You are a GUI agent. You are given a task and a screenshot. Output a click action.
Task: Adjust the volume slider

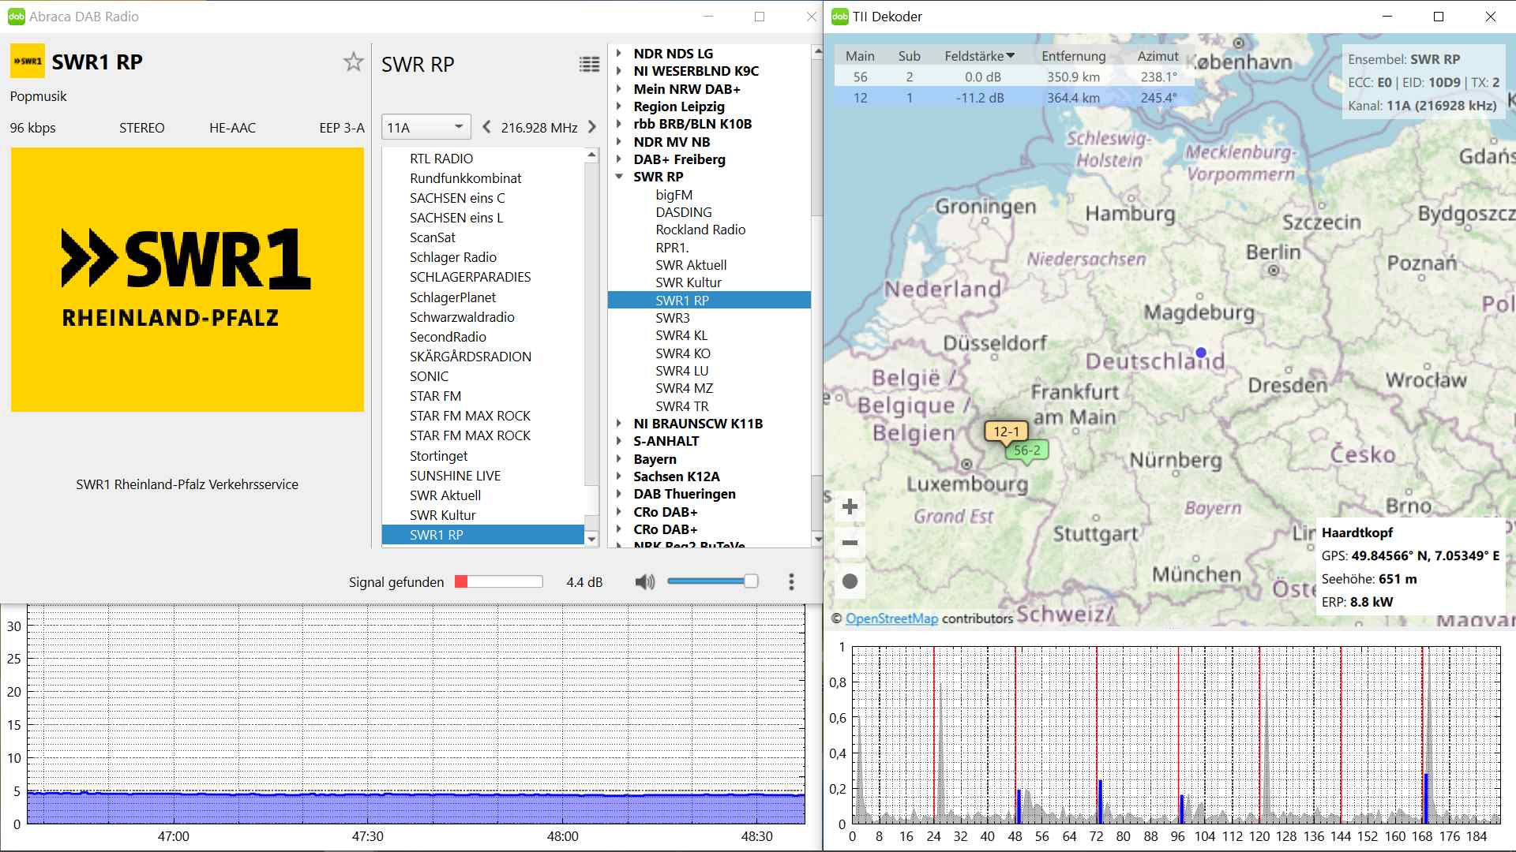tap(750, 581)
